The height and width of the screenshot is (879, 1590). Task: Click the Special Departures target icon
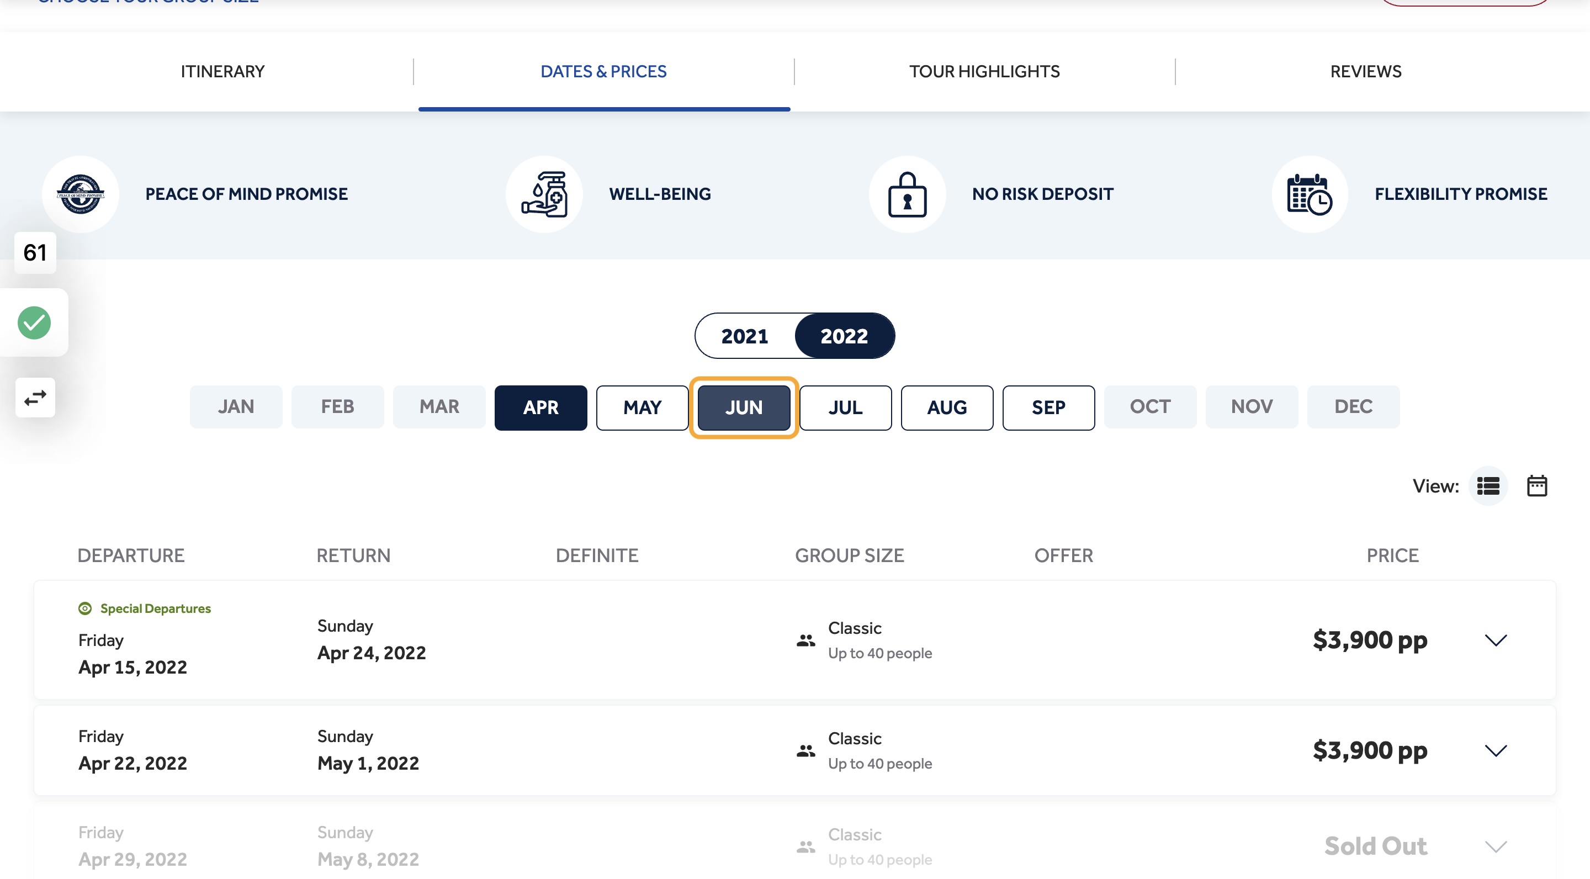pos(85,608)
